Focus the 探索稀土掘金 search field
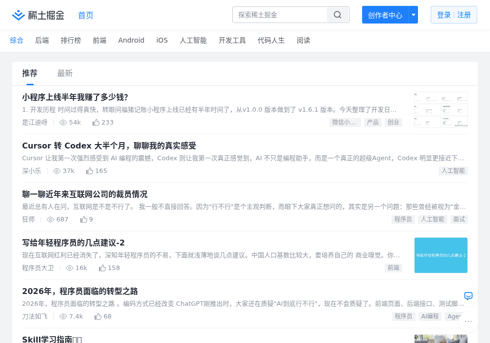Screen dimensions: 490x343 280,15
